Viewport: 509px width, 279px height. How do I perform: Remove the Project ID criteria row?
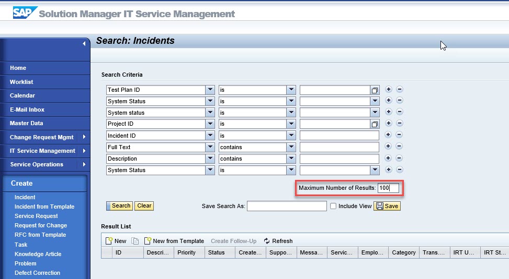tap(400, 123)
